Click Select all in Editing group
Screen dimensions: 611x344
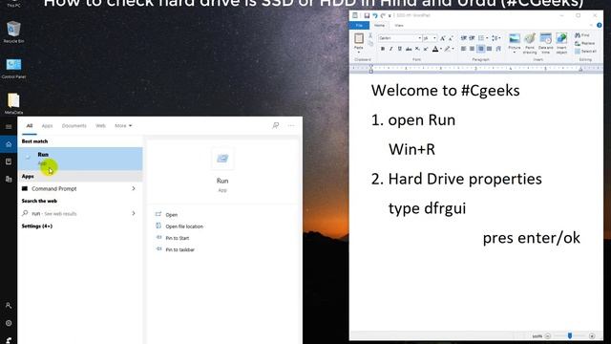(585, 51)
